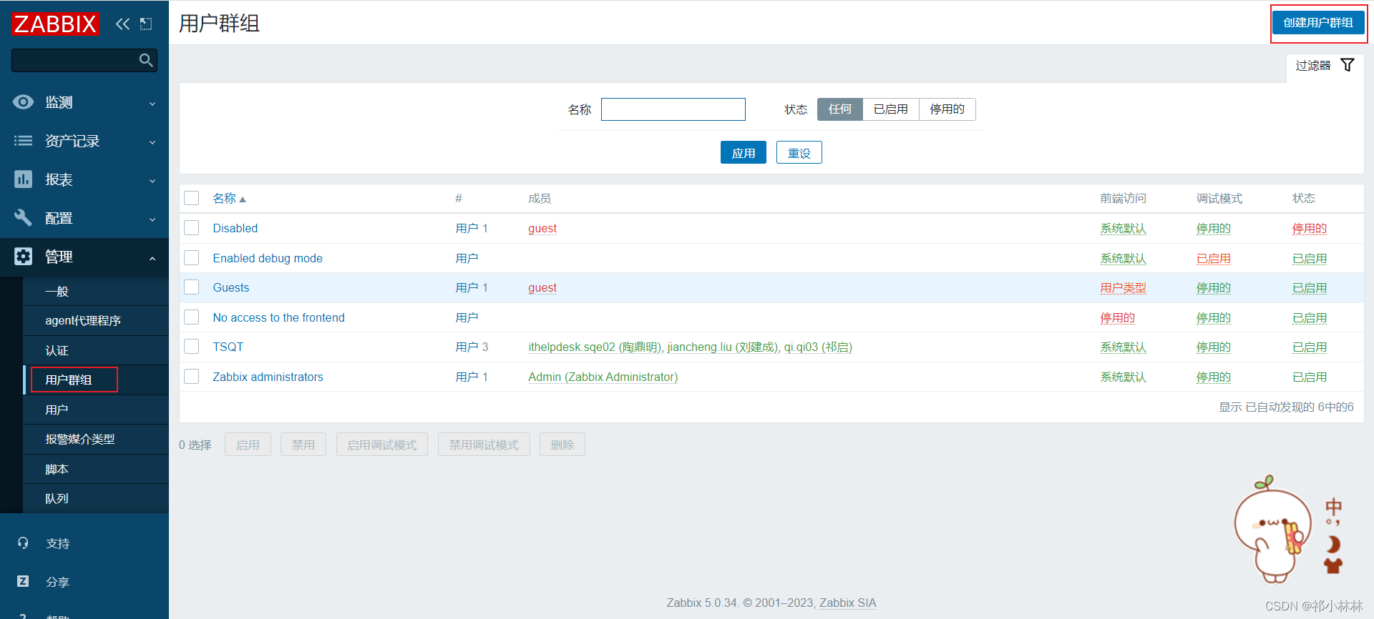The image size is (1374, 619).
Task: Click 停用的 status in Disabled row
Action: coord(1310,228)
